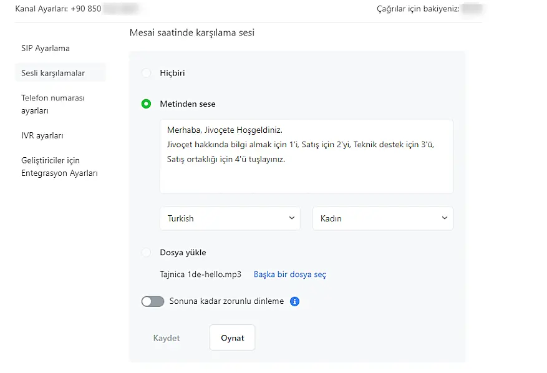Click the Başka bir dosya seç link

[x=289, y=274]
